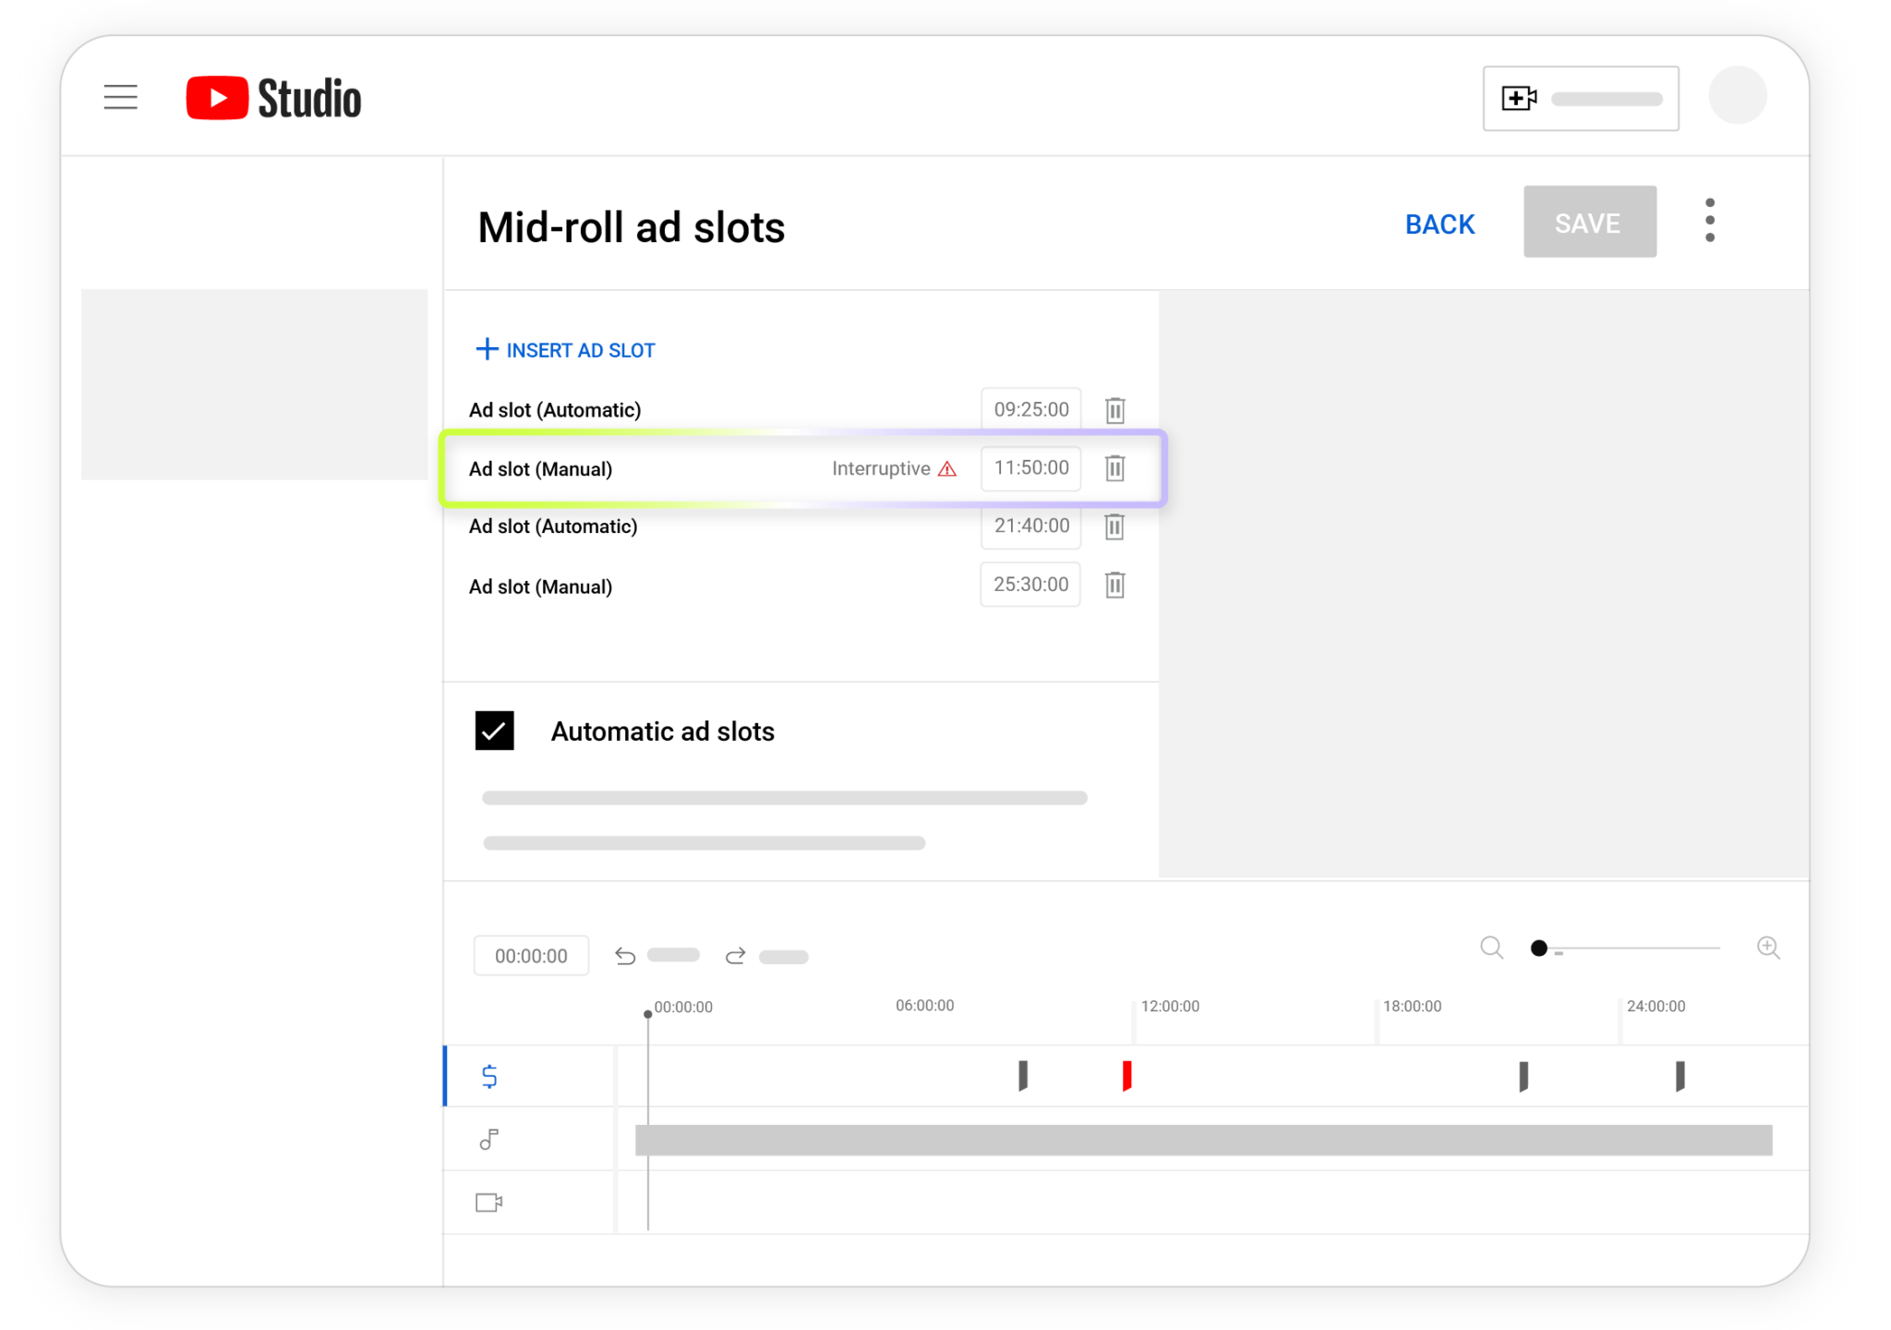1891x1330 pixels.
Task: Open the three-dot more options menu
Action: [x=1709, y=221]
